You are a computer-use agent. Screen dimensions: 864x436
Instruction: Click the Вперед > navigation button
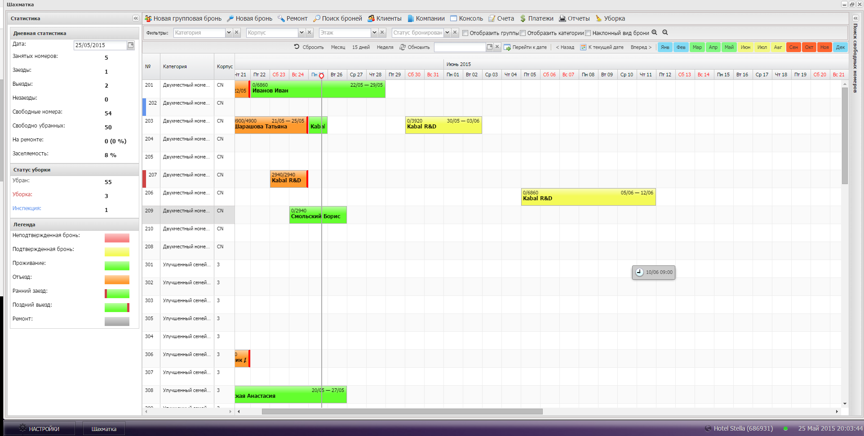641,47
